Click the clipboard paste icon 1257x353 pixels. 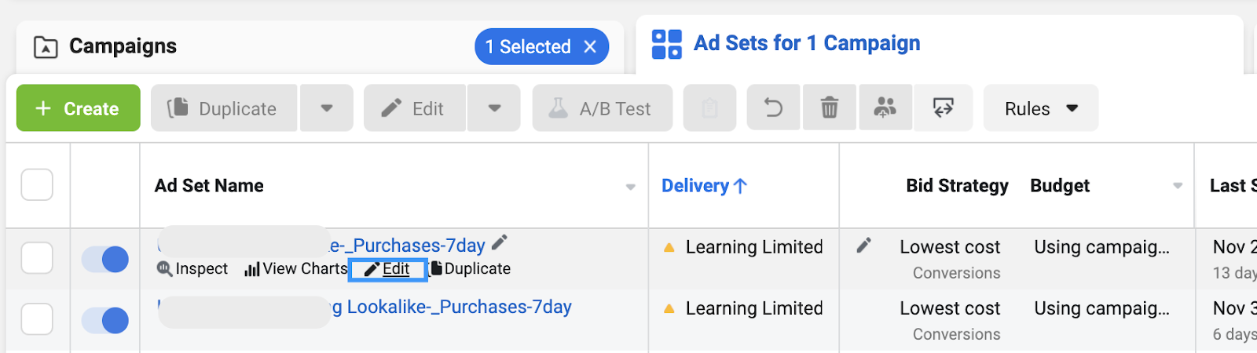pyautogui.click(x=709, y=108)
